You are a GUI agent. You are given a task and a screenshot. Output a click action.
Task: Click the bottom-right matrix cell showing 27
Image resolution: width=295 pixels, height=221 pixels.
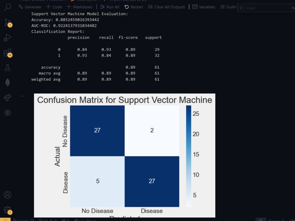tap(152, 181)
